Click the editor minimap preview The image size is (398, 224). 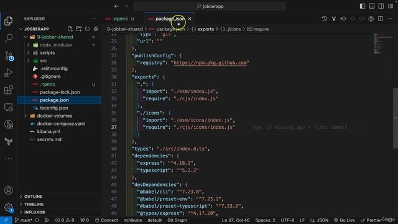pos(383,44)
